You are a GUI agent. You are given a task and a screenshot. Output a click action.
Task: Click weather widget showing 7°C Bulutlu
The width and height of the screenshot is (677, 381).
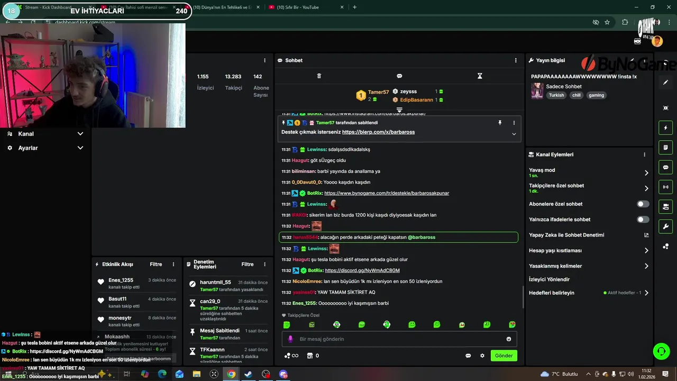point(559,374)
